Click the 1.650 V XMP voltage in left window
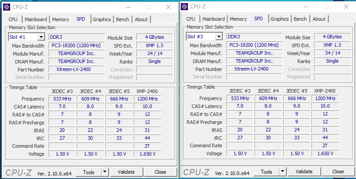This screenshot has height=179, width=356. point(148,154)
